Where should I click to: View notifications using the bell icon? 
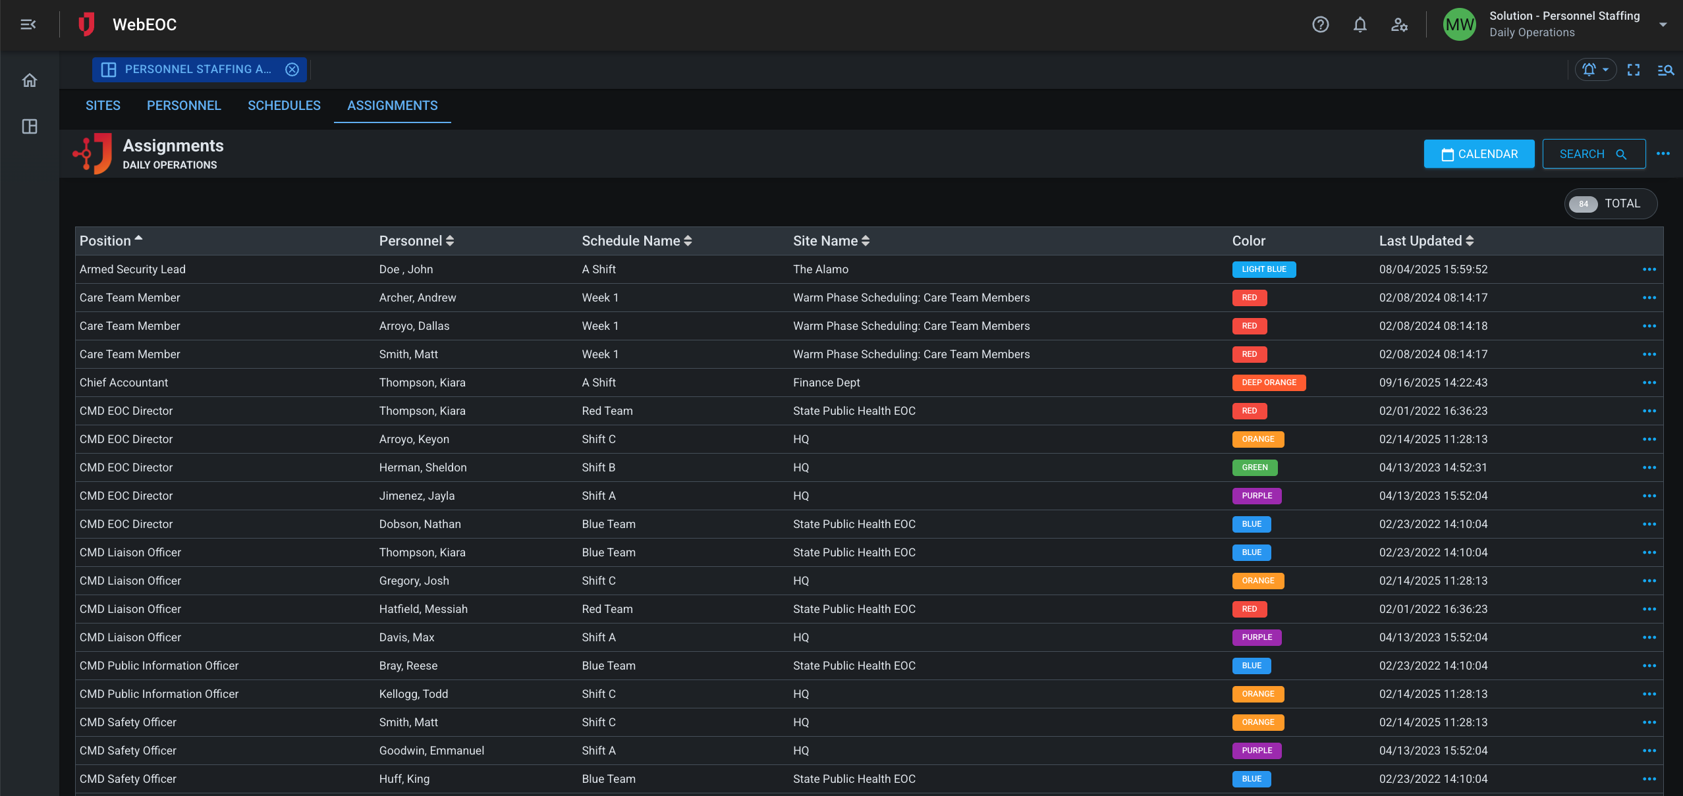(1360, 25)
